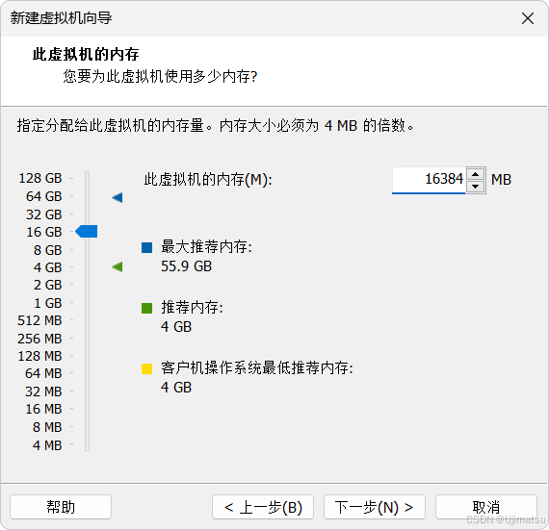Click the 4 GB value under 客户机操作系统最低推荐内存
The image size is (549, 530).
pyautogui.click(x=176, y=388)
